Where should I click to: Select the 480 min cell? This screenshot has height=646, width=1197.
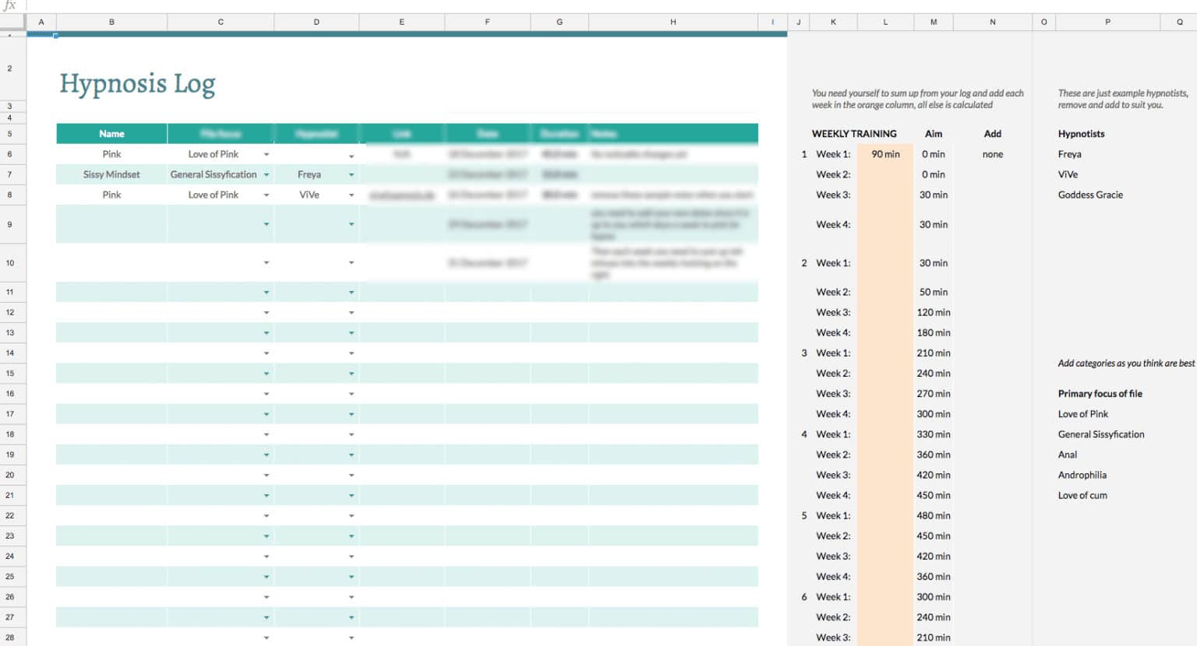pos(933,515)
